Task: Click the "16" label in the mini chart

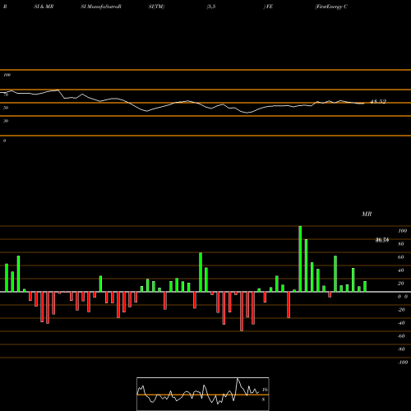Action: tap(265, 390)
